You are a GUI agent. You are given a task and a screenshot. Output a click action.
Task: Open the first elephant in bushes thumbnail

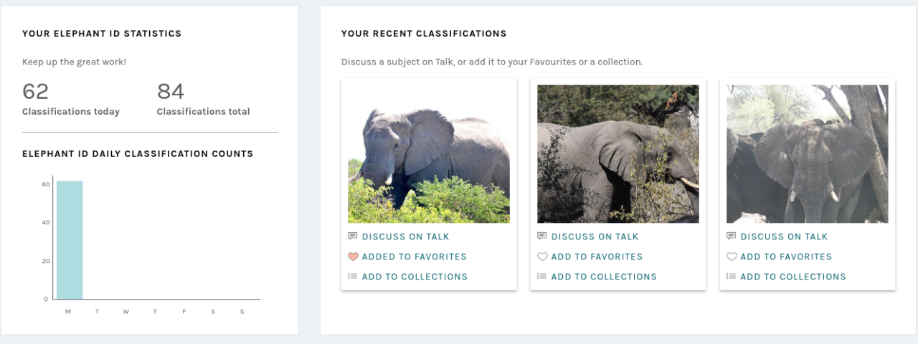pos(429,154)
